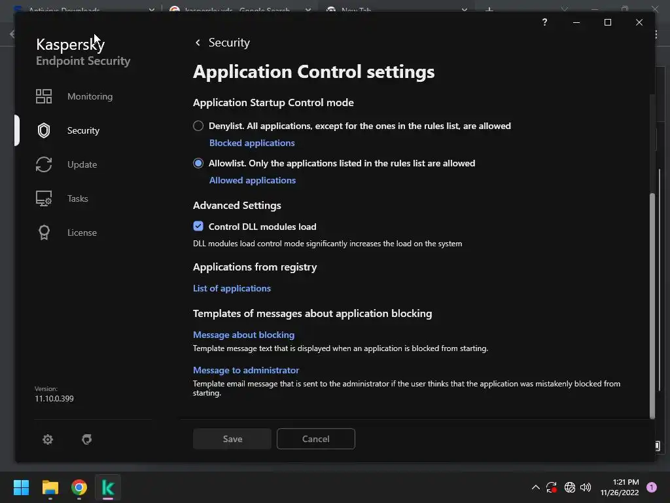Click the License ribbon badge icon
Screen dimensions: 670x503
coord(44,233)
